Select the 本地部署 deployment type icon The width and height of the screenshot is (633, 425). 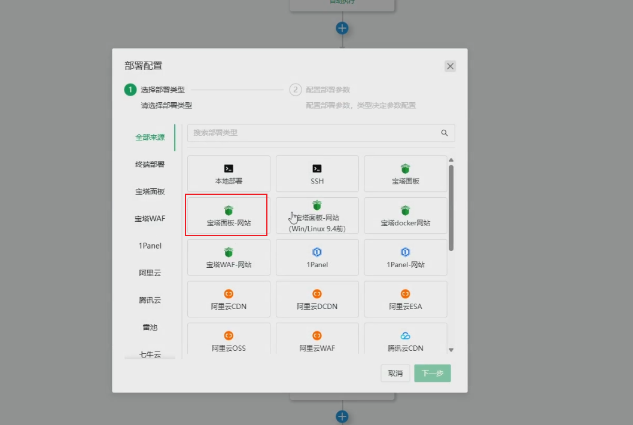(x=228, y=173)
